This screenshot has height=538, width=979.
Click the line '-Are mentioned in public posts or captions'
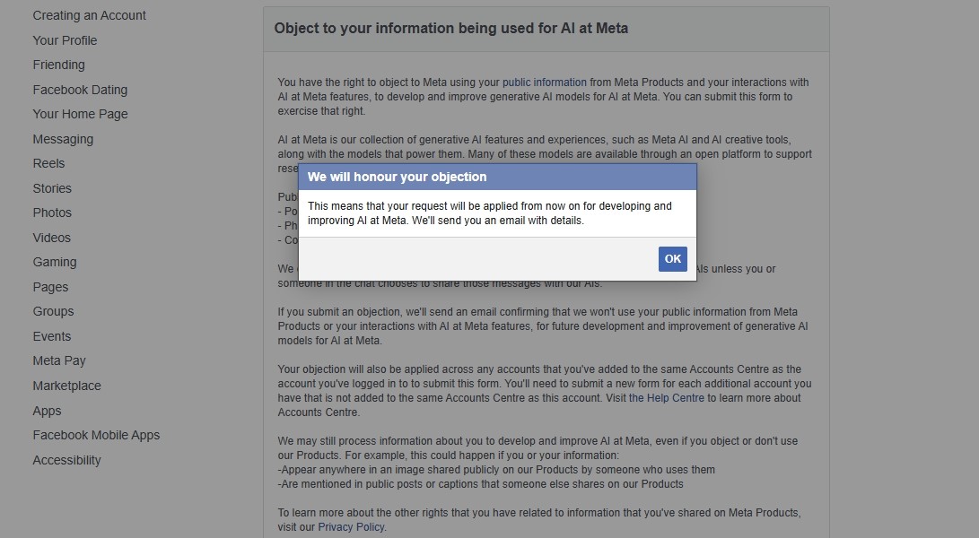(x=481, y=484)
